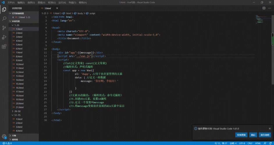Open 4.html in the 51-75 folder
Viewport: 274px width, 145px height.
19,131
